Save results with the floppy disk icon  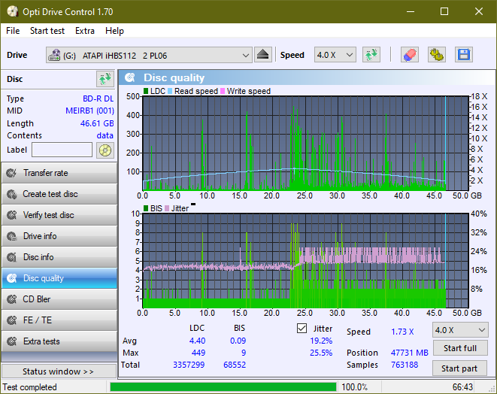click(464, 55)
